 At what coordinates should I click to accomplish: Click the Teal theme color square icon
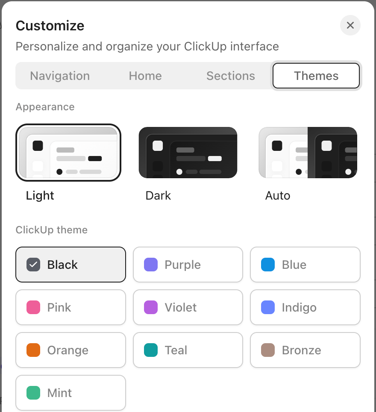pos(152,350)
